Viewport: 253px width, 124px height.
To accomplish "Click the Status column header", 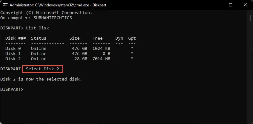I will 39,38.
